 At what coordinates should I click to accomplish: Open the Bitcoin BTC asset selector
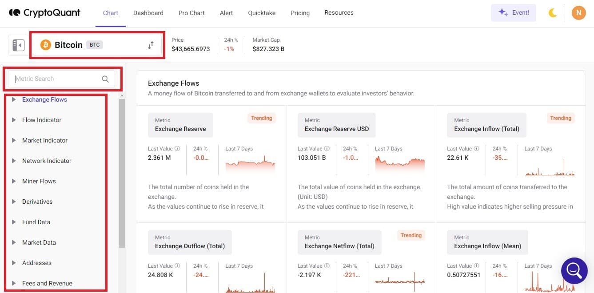click(x=97, y=45)
